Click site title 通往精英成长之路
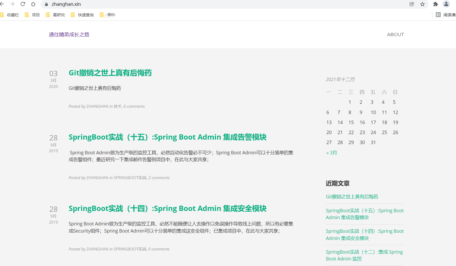This screenshot has width=456, height=266. (69, 35)
